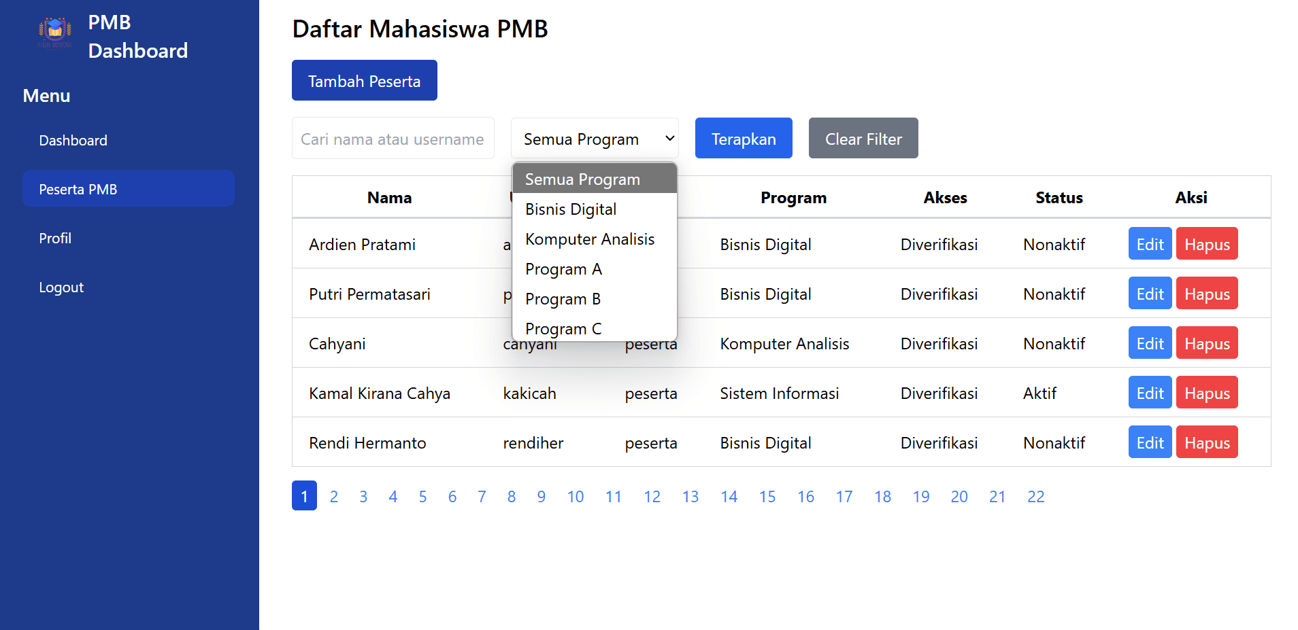Select Program C from the dropdown list
This screenshot has height=630, width=1298.
click(563, 328)
